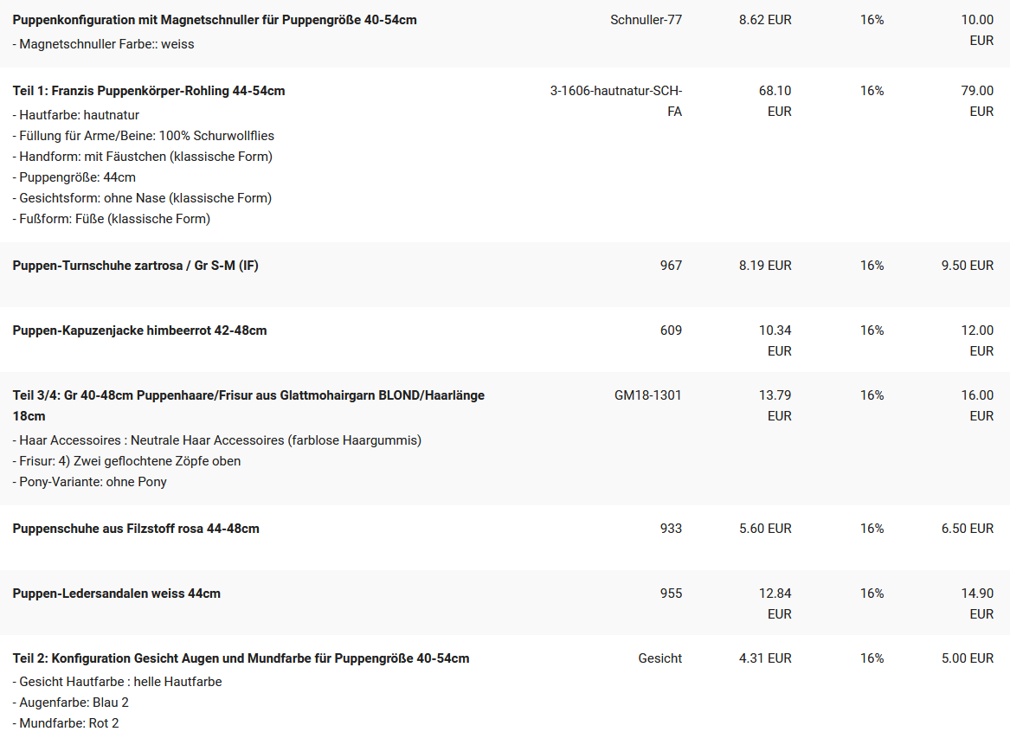Select the Augenfarbe: Blau 2 line
This screenshot has width=1010, height=738.
pyautogui.click(x=71, y=703)
